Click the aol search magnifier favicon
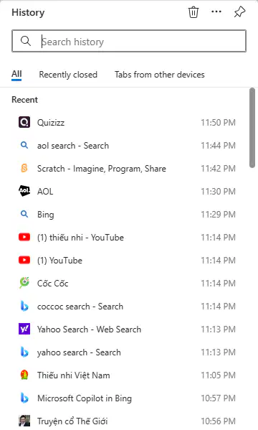Viewport: 258px width, 430px height. (x=24, y=145)
